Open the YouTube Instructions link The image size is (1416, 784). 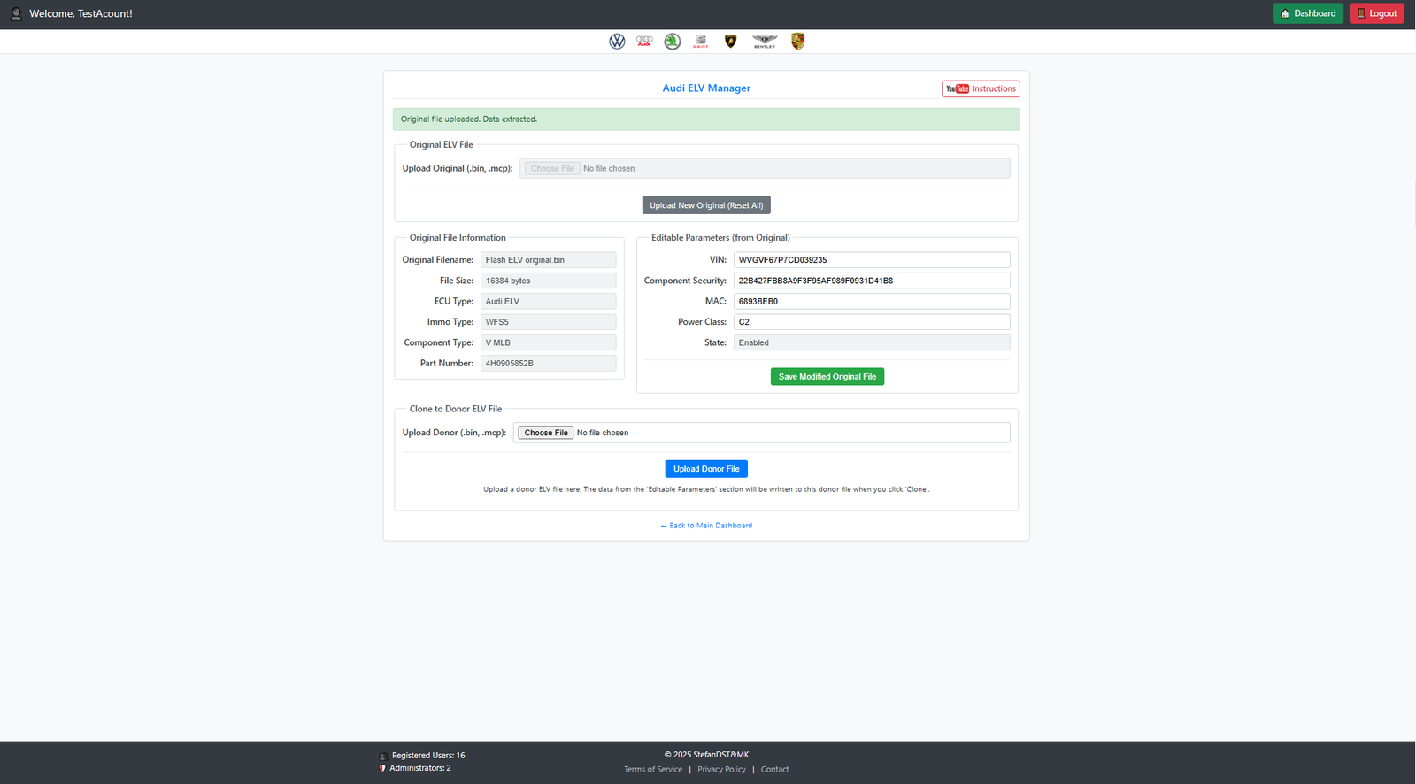981,88
